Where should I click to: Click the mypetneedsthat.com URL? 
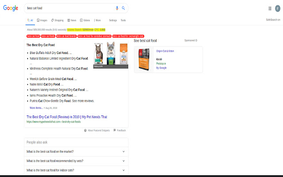tap(54, 122)
